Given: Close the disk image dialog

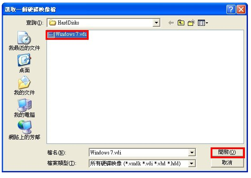Looking at the screenshot, I should pos(241,10).
